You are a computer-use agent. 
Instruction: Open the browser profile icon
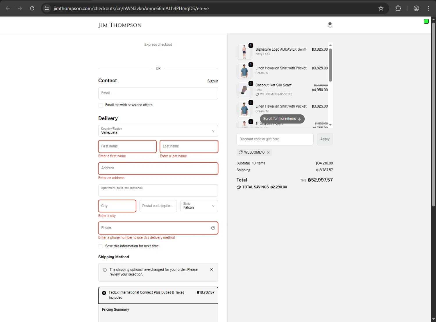(416, 8)
